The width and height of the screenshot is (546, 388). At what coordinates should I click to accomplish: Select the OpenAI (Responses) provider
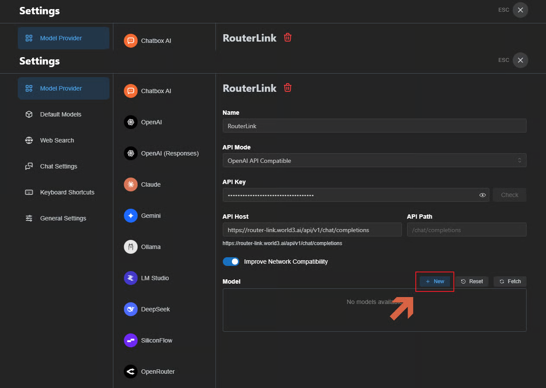coord(170,153)
